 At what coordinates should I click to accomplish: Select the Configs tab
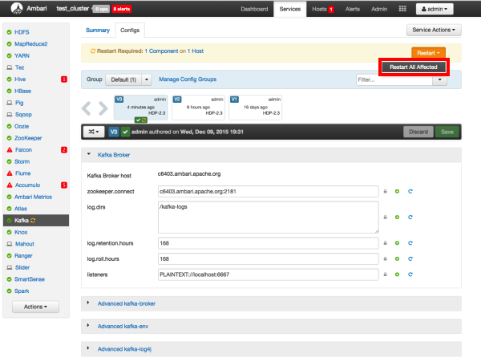click(130, 30)
